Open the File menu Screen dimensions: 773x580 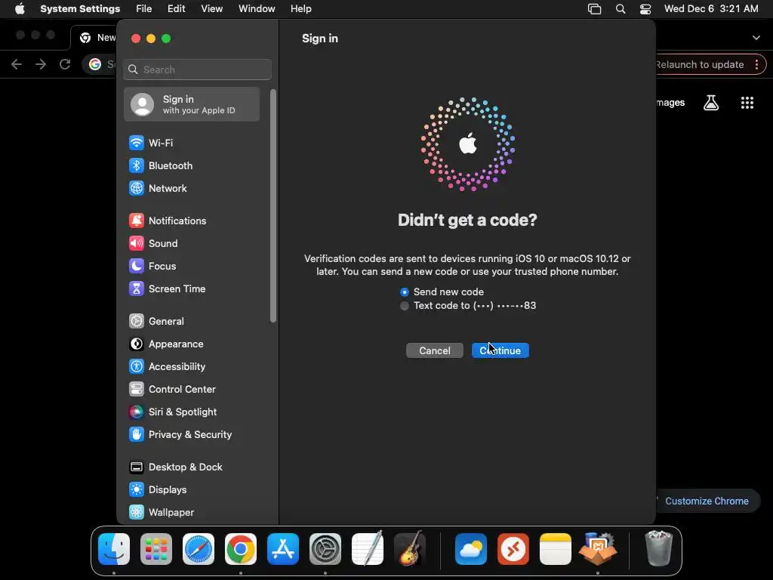point(144,9)
